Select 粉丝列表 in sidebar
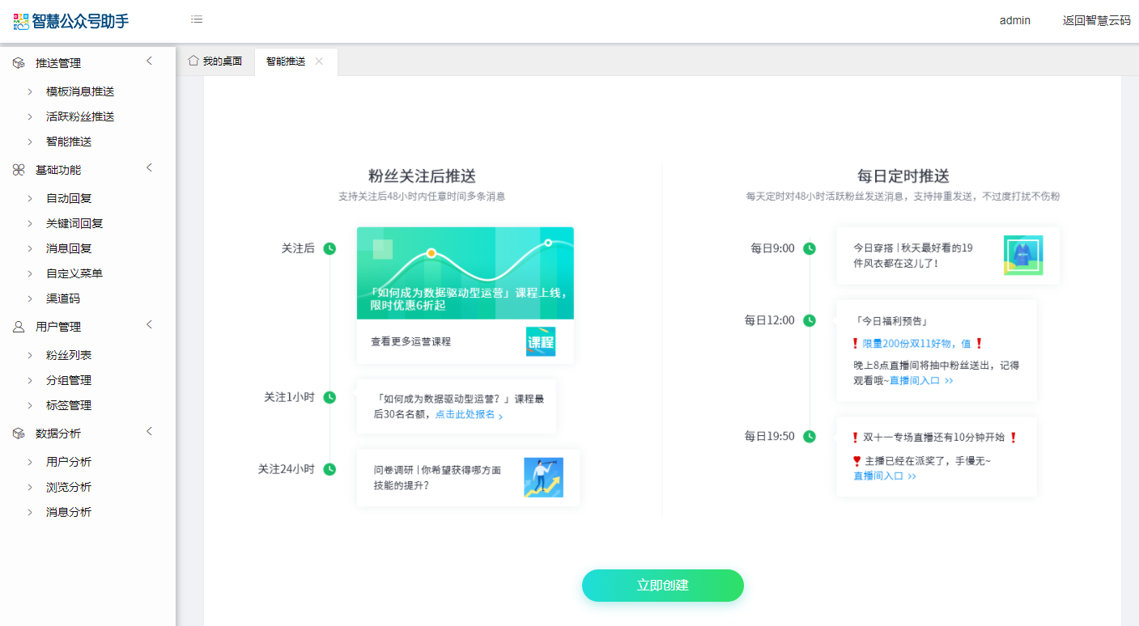The height and width of the screenshot is (626, 1139). point(69,355)
